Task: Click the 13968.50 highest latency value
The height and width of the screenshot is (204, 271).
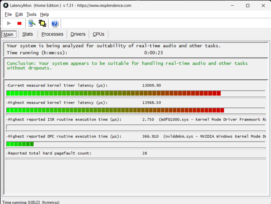Action: click(151, 103)
